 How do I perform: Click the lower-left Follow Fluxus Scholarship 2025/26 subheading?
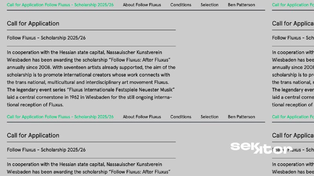(46, 150)
